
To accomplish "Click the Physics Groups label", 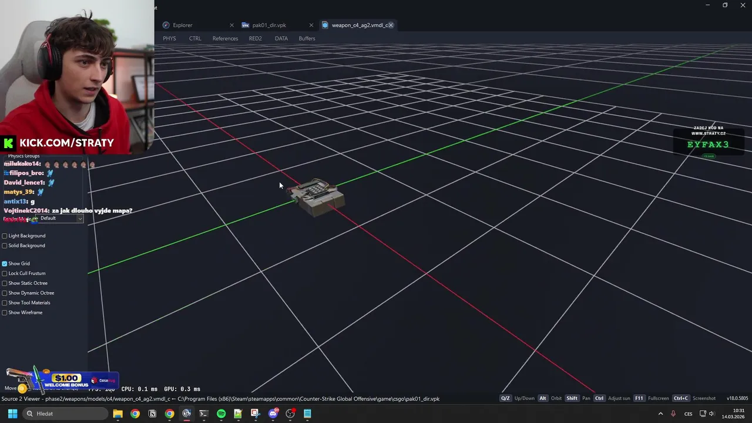I will click(x=23, y=156).
